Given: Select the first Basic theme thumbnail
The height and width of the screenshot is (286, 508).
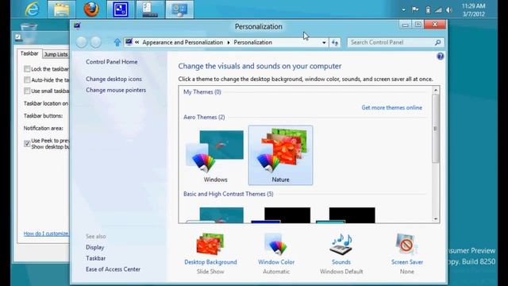Looking at the screenshot, I should pyautogui.click(x=215, y=214).
